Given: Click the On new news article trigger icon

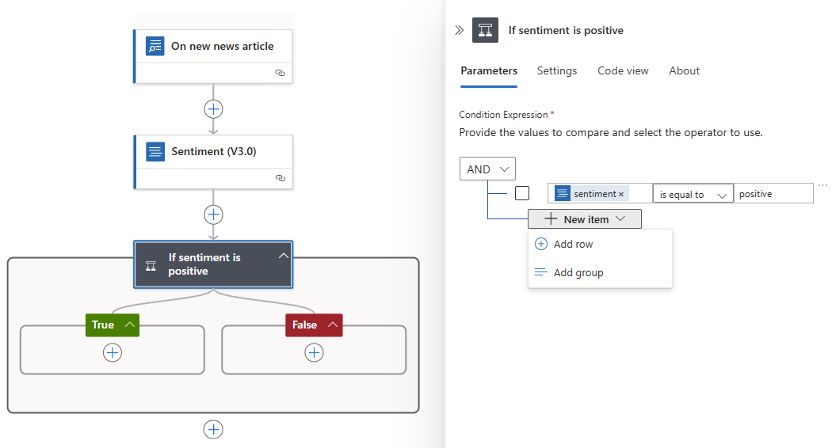Looking at the screenshot, I should 155,46.
